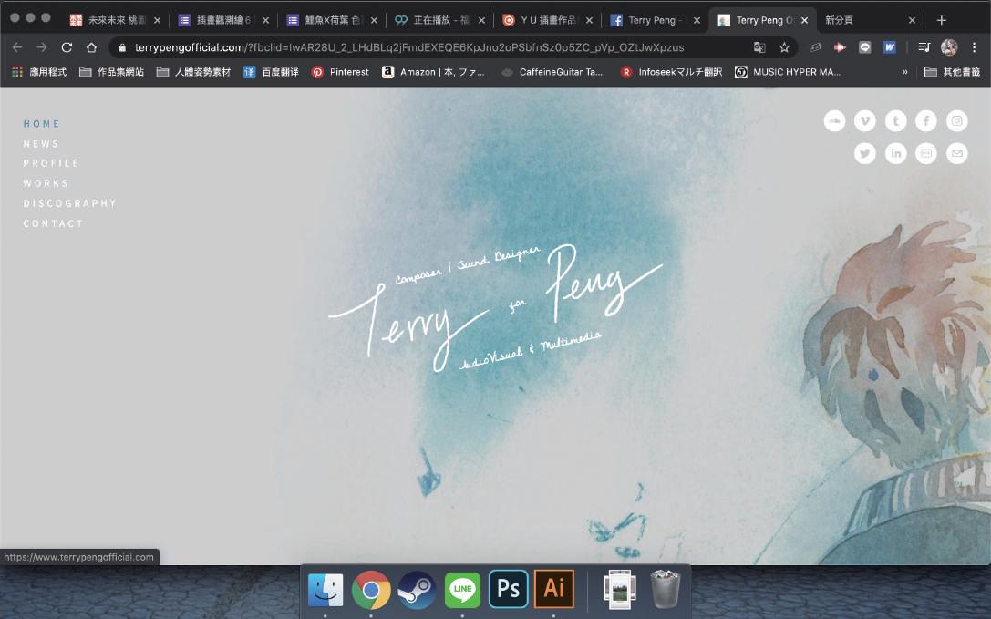The width and height of the screenshot is (991, 619).
Task: Open the Twitter social link icon
Action: pyautogui.click(x=864, y=153)
